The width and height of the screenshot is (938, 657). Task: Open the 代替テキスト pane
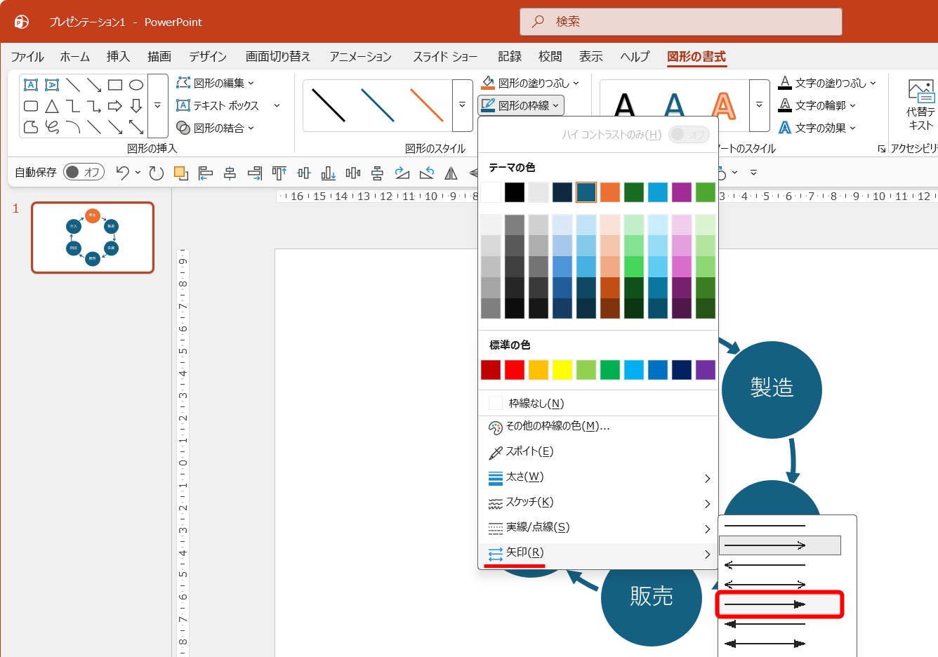point(920,105)
